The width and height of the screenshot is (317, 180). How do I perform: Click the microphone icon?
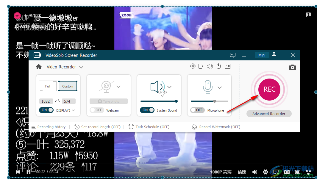[208, 87]
